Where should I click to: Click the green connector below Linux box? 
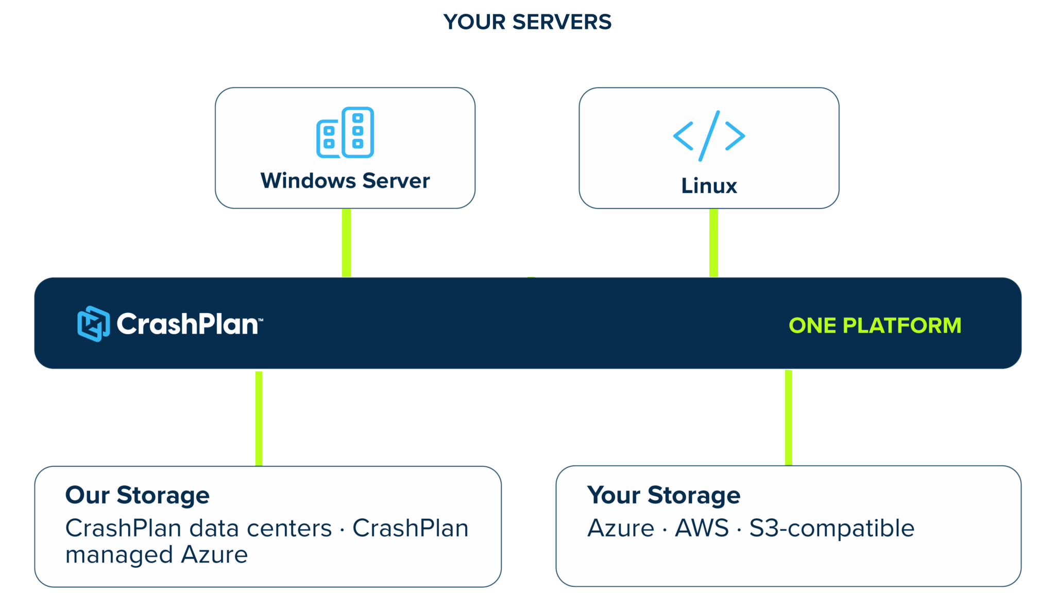pyautogui.click(x=713, y=243)
